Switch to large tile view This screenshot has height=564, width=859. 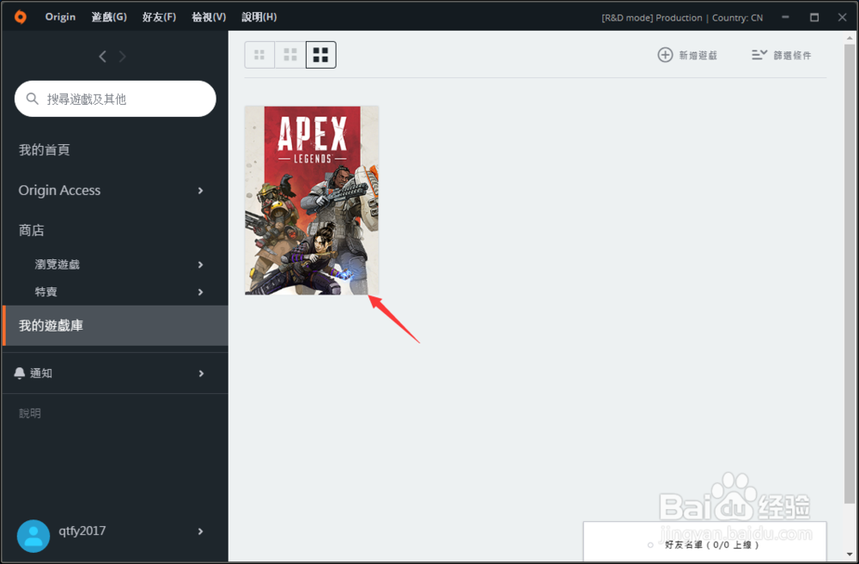pyautogui.click(x=321, y=55)
